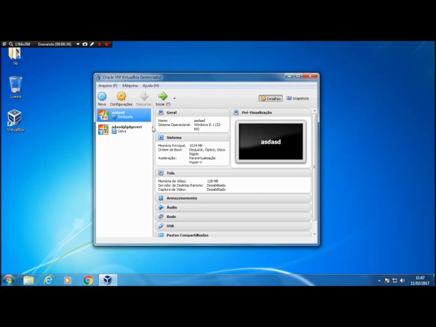Click the asdasd preview thumbnail
Screen dimensions: 436x327
(x=270, y=142)
